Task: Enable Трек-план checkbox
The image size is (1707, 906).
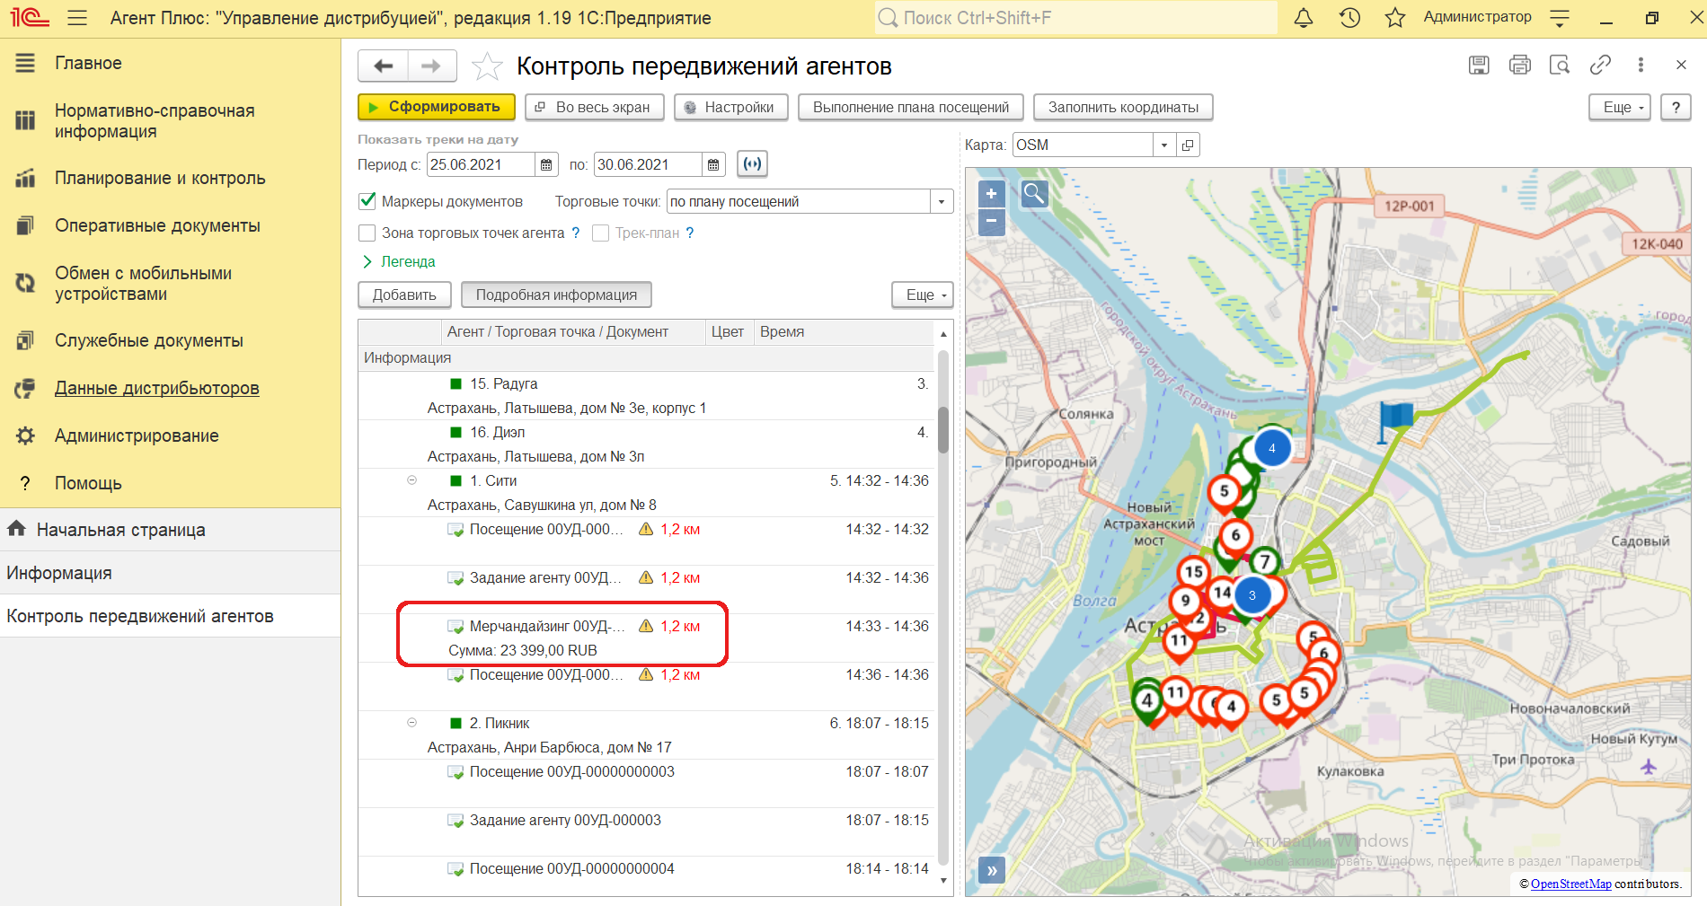Action: tap(600, 233)
